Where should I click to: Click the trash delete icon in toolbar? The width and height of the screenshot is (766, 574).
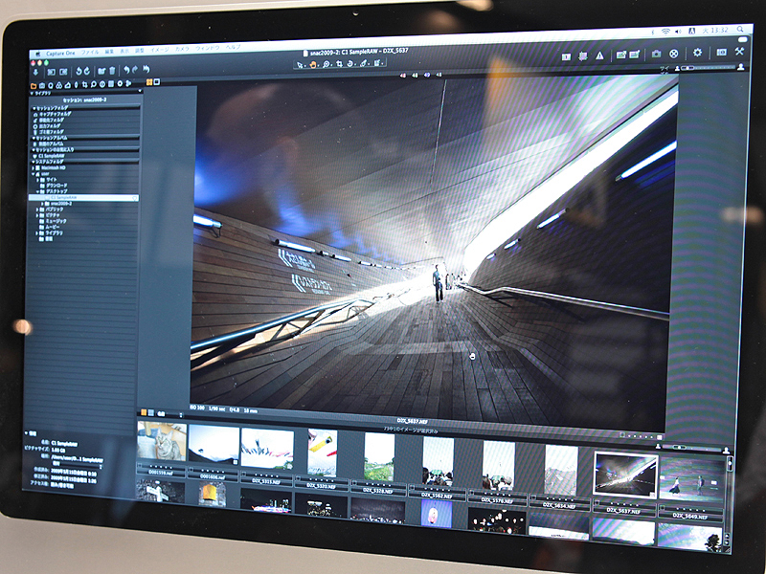112,71
